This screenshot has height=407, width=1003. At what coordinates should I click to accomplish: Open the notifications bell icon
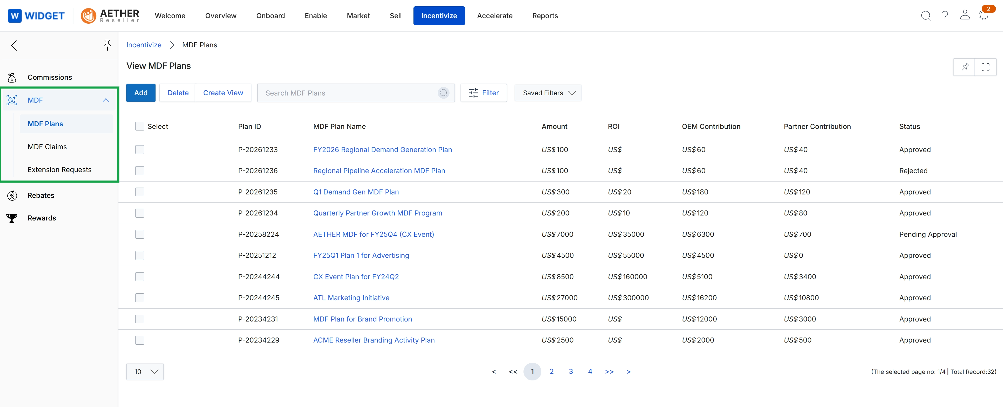984,16
